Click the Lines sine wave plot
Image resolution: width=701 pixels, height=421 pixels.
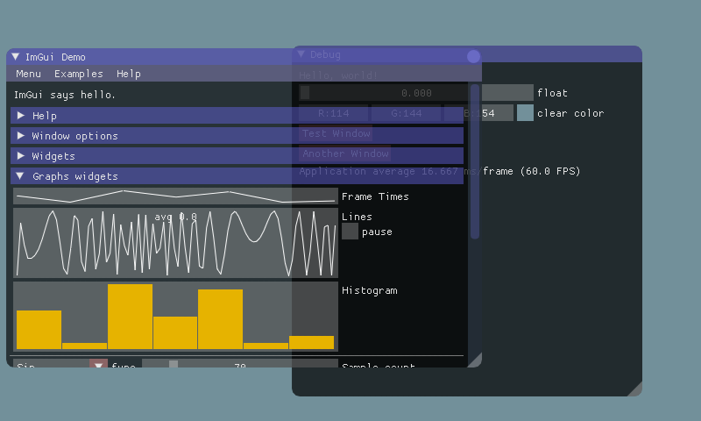pos(176,243)
